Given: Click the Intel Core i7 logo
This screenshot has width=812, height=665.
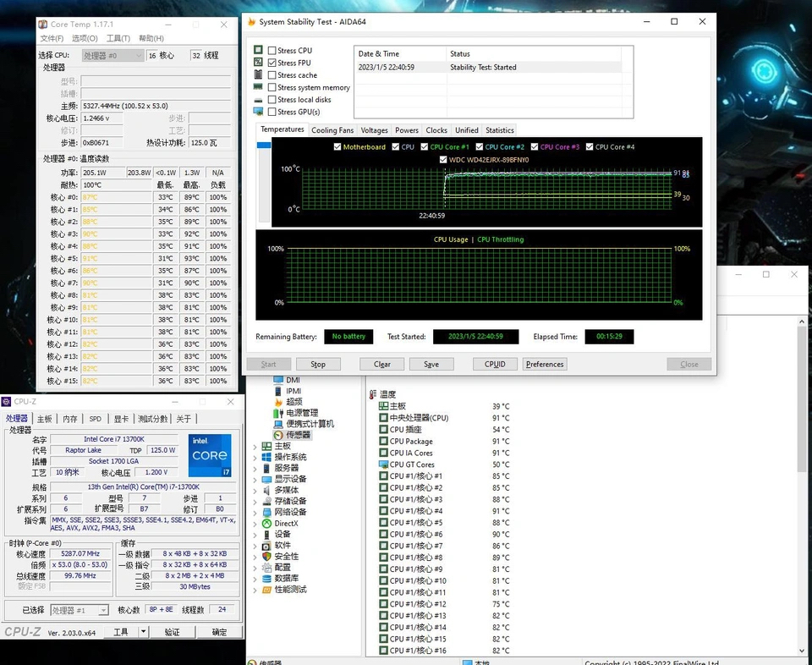Looking at the screenshot, I should point(208,453).
